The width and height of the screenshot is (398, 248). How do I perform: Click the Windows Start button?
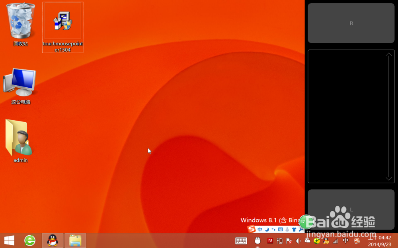pos(10,240)
